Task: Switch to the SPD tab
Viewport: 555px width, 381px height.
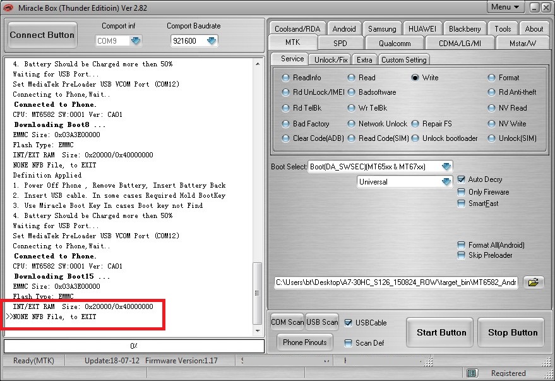Action: (x=340, y=43)
